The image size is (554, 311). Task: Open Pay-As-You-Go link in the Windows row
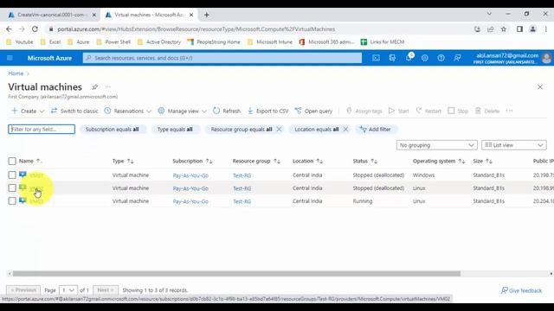190,175
